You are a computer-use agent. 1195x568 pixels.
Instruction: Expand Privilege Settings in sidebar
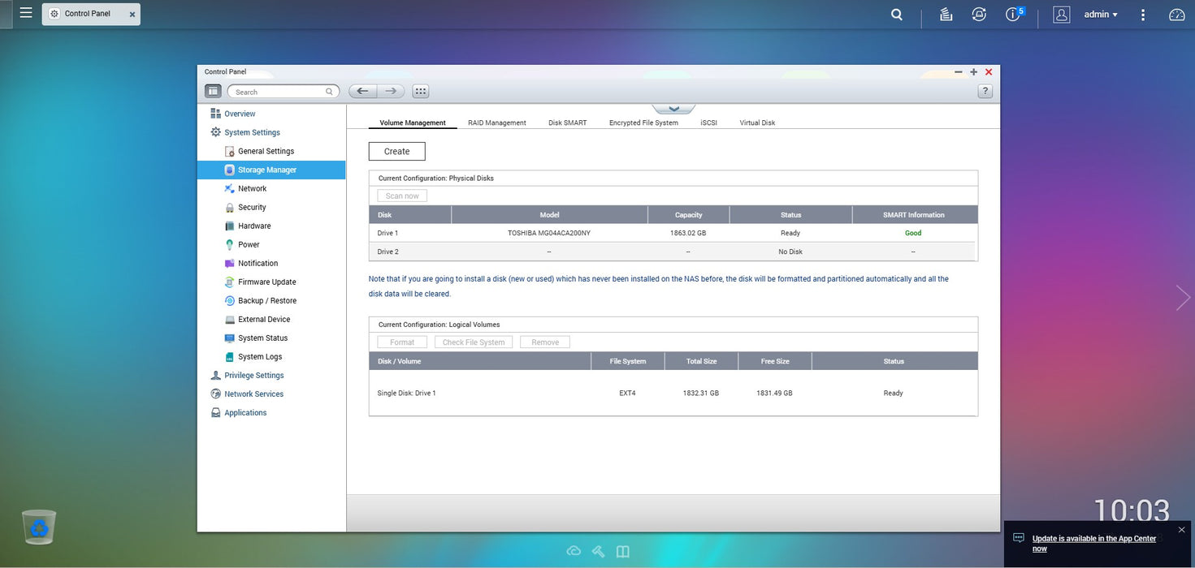click(x=254, y=376)
